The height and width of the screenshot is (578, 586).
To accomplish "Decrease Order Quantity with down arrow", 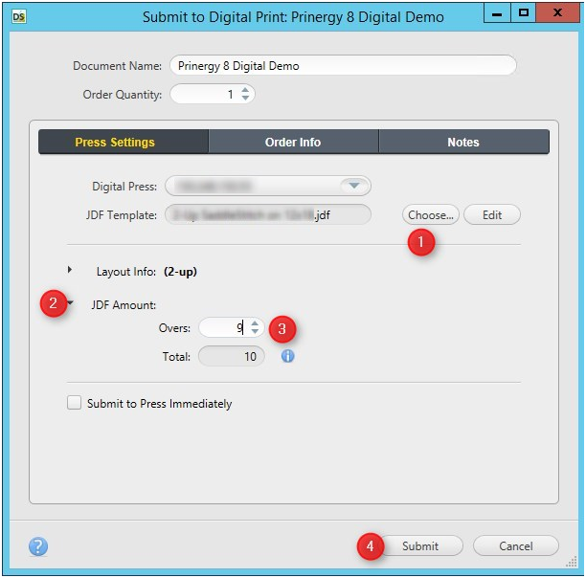I will click(245, 98).
